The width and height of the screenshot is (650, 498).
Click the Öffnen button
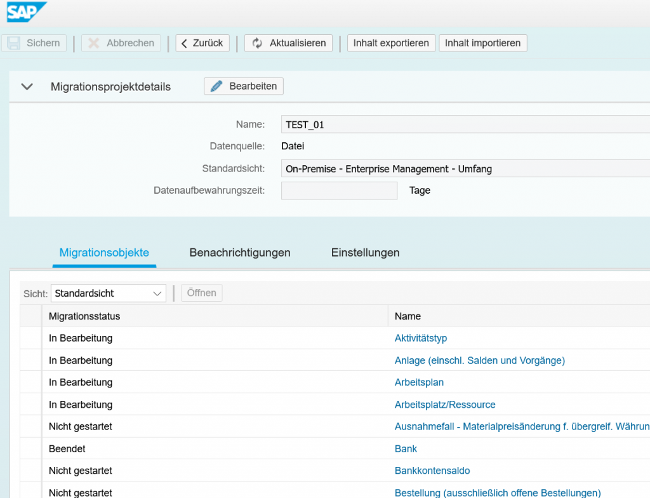click(201, 293)
